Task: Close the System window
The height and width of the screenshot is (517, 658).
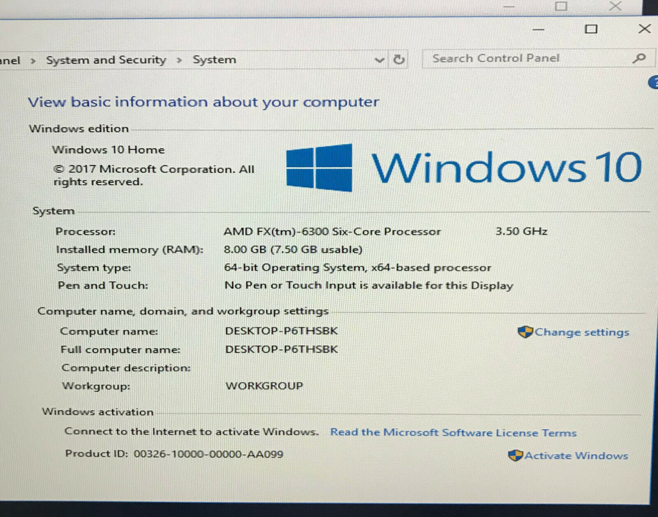Action: 644,28
